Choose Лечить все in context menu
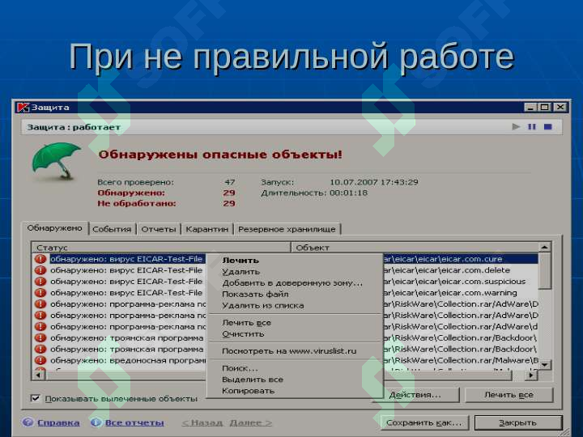 pyautogui.click(x=295, y=323)
